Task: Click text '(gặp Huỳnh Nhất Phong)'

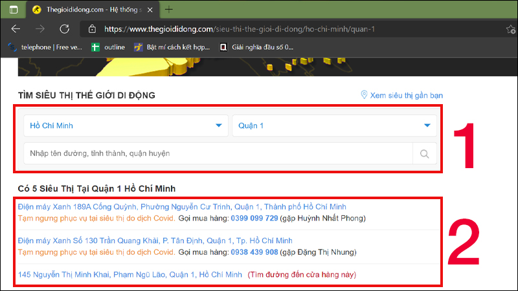Action: click(x=322, y=219)
